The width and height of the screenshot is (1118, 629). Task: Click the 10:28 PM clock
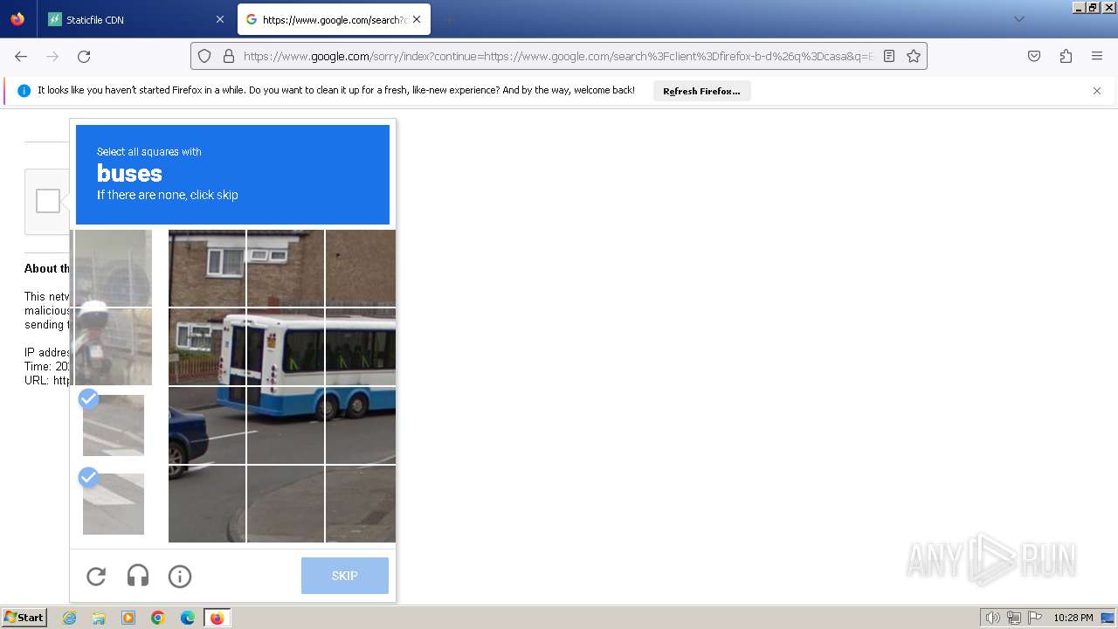(x=1073, y=618)
